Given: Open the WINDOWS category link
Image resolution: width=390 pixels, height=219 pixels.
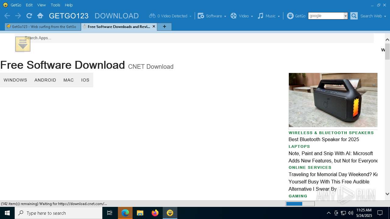Looking at the screenshot, I should [15, 80].
